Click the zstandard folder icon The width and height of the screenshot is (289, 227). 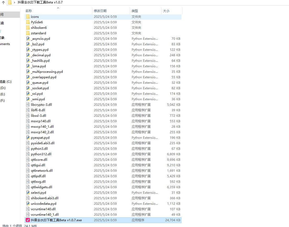[x=28, y=33]
